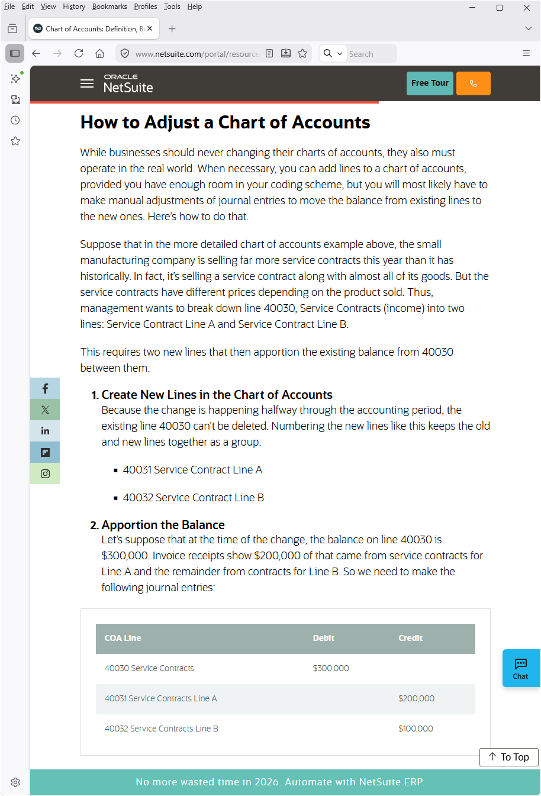This screenshot has width=541, height=796.
Task: Click the install-page icon in the address bar
Action: click(x=286, y=53)
